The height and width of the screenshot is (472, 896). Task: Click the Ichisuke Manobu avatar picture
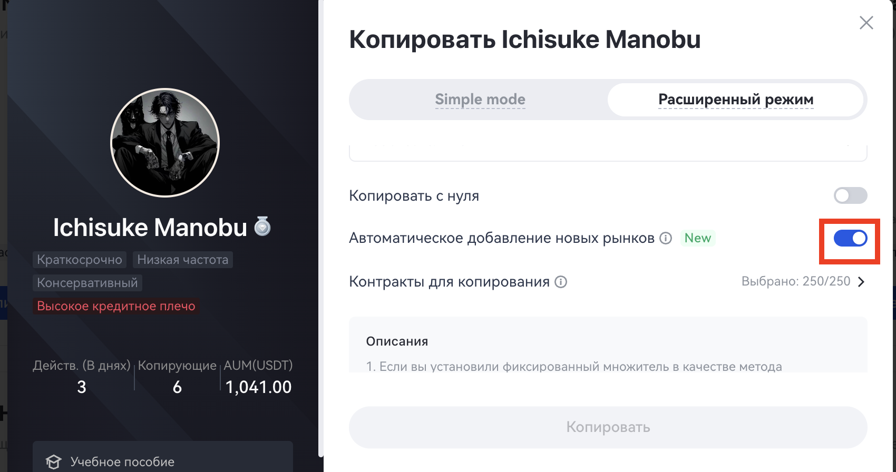(165, 143)
